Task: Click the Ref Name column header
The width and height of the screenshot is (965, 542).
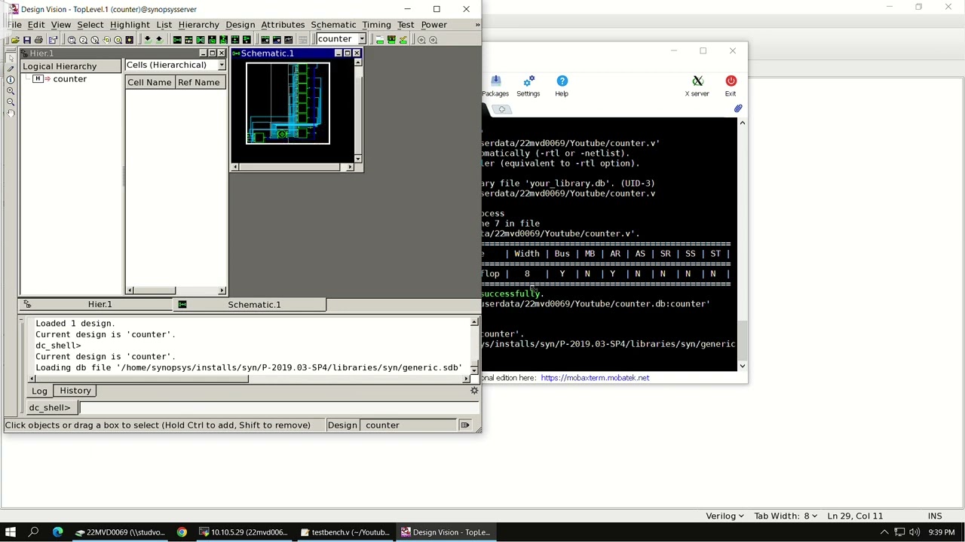Action: tap(199, 82)
